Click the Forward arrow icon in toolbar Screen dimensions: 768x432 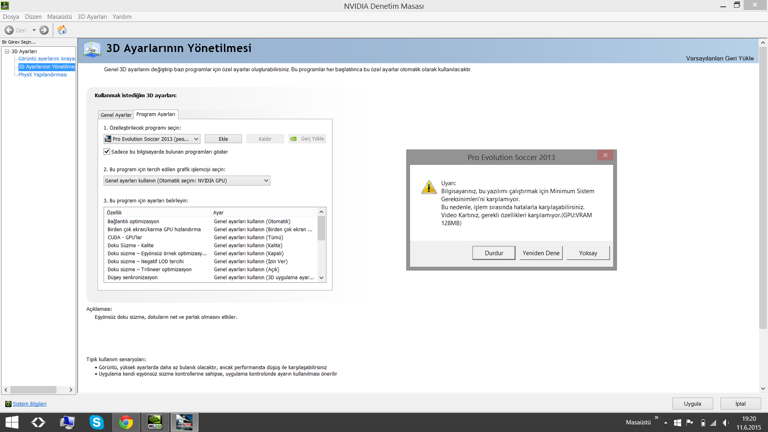(44, 30)
